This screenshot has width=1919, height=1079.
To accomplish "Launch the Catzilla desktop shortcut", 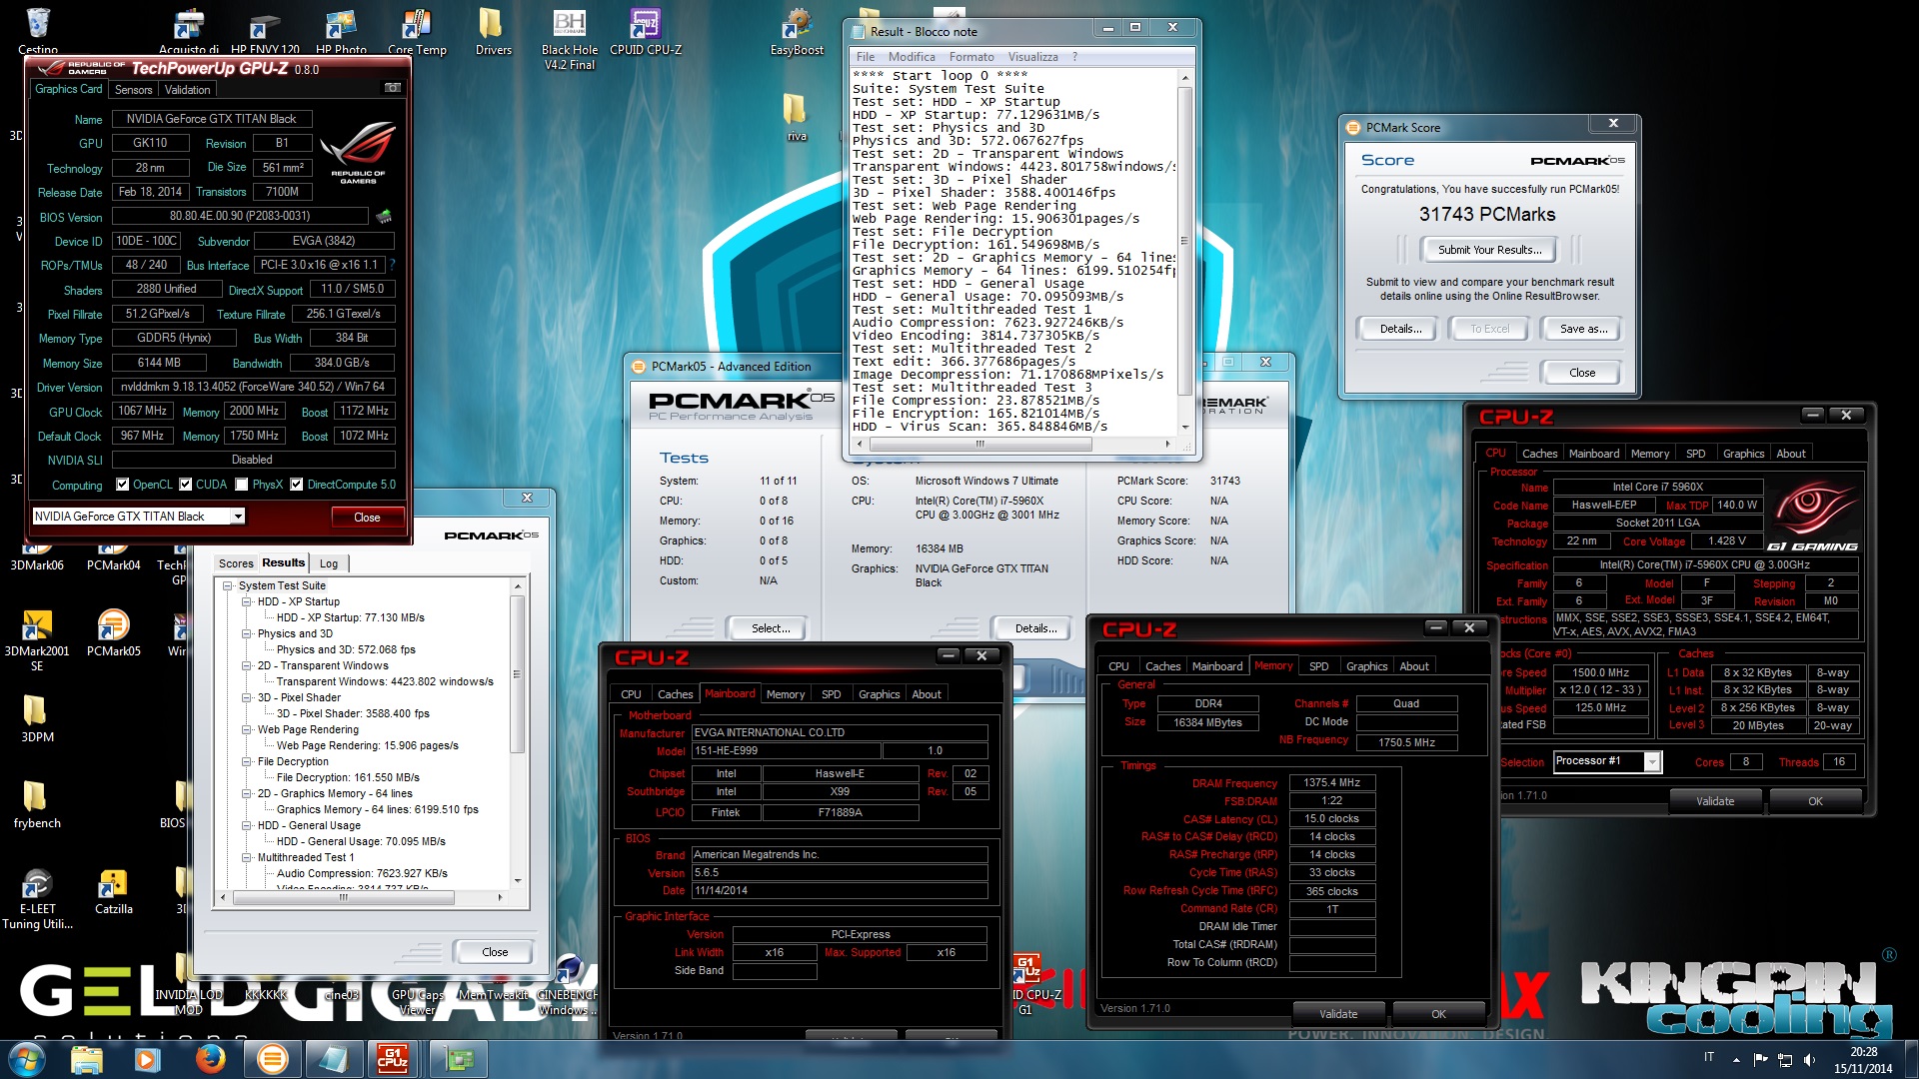I will (113, 891).
